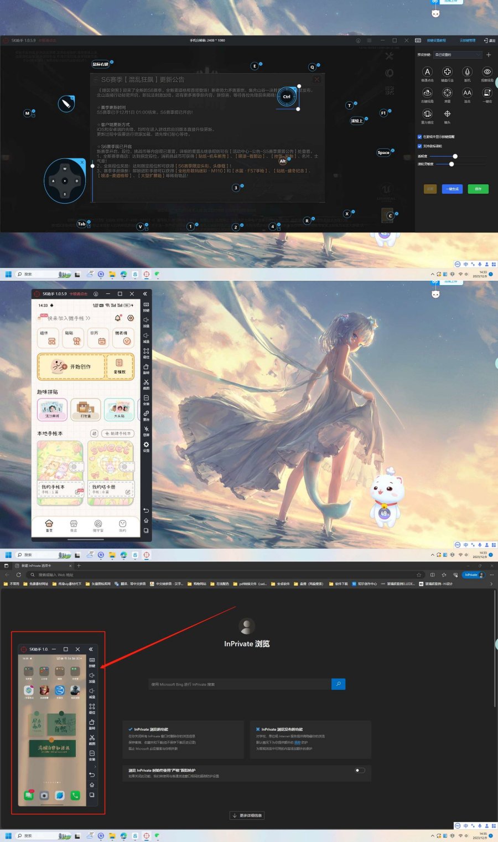Open 设置 gear icon in phone sidebar
Image resolution: width=498 pixels, height=842 pixels.
(x=146, y=445)
